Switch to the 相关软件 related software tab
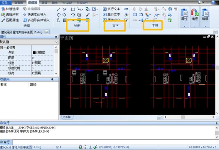219x150 pixels. point(82,3)
